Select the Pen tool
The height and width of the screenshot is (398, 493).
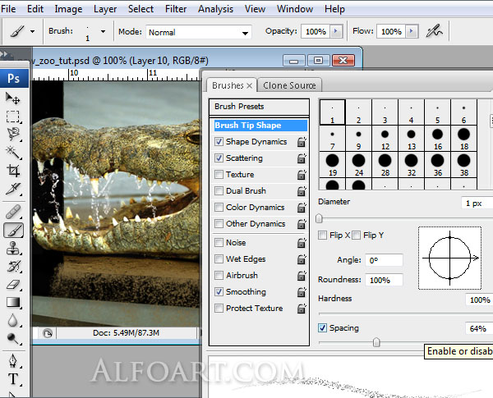click(x=13, y=361)
